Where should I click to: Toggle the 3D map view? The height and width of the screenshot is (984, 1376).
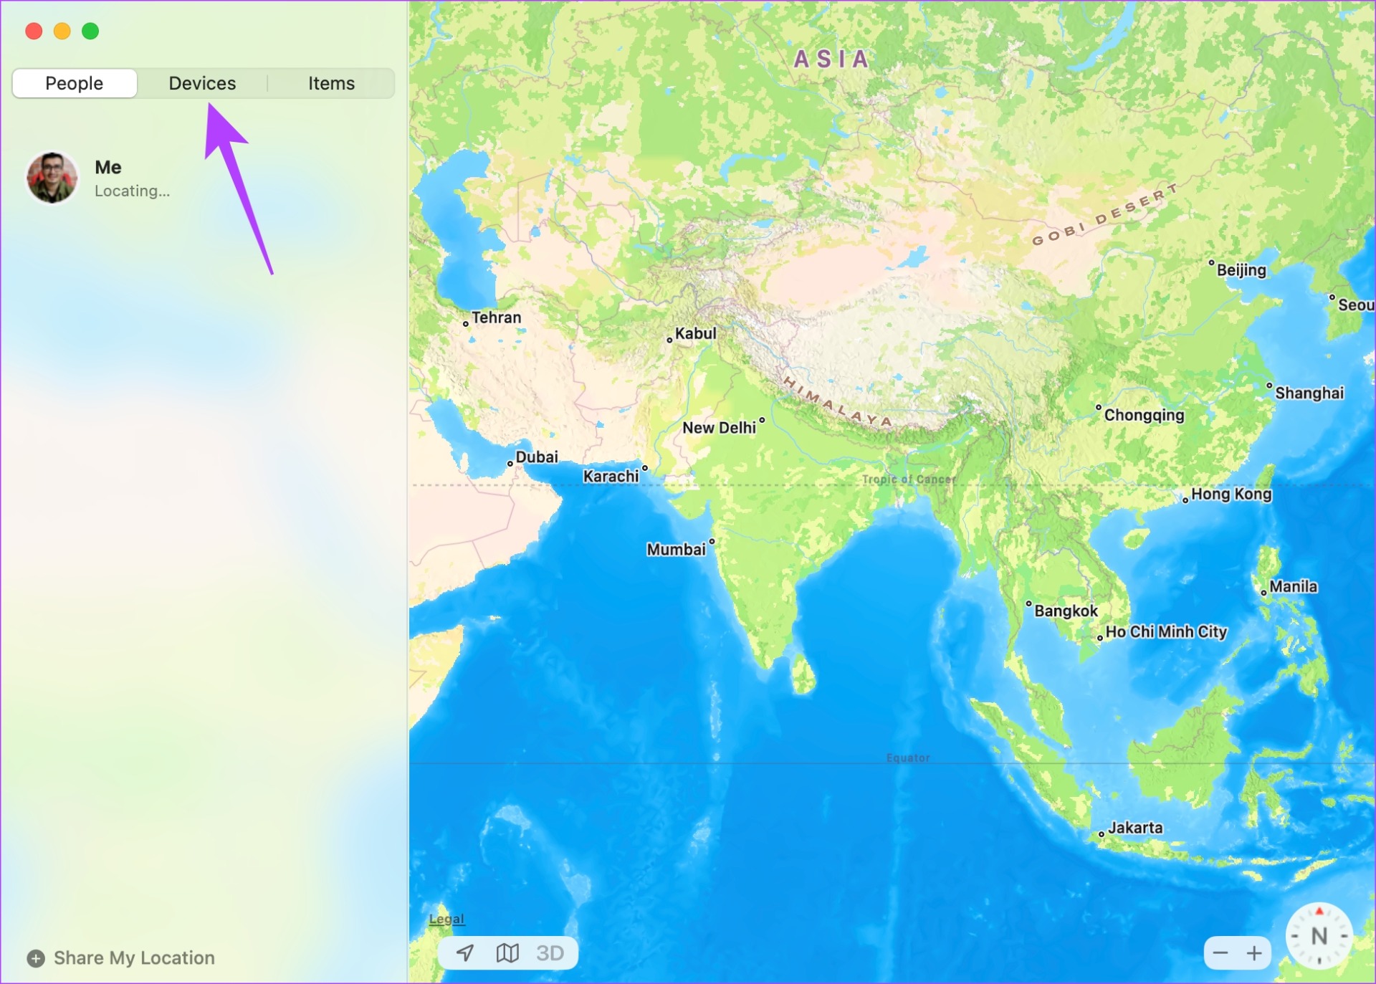click(x=550, y=952)
